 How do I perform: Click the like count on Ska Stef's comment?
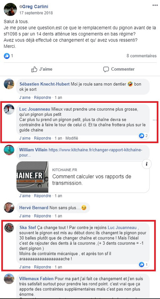(x=144, y=265)
